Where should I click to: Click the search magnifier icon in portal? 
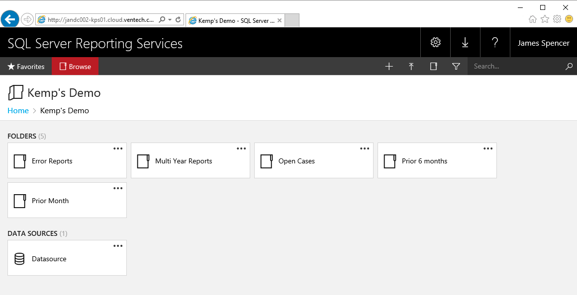click(x=569, y=67)
